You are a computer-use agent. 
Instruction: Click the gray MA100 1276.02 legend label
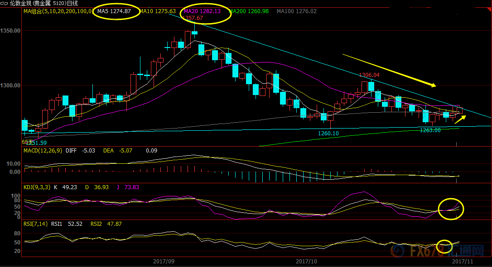click(x=297, y=11)
